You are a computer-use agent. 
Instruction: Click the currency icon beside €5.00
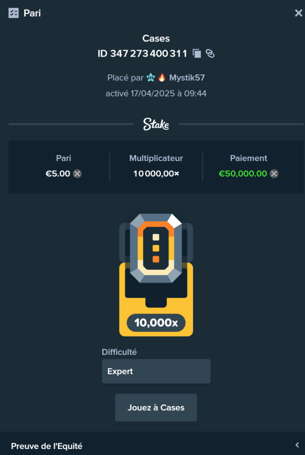coord(77,174)
